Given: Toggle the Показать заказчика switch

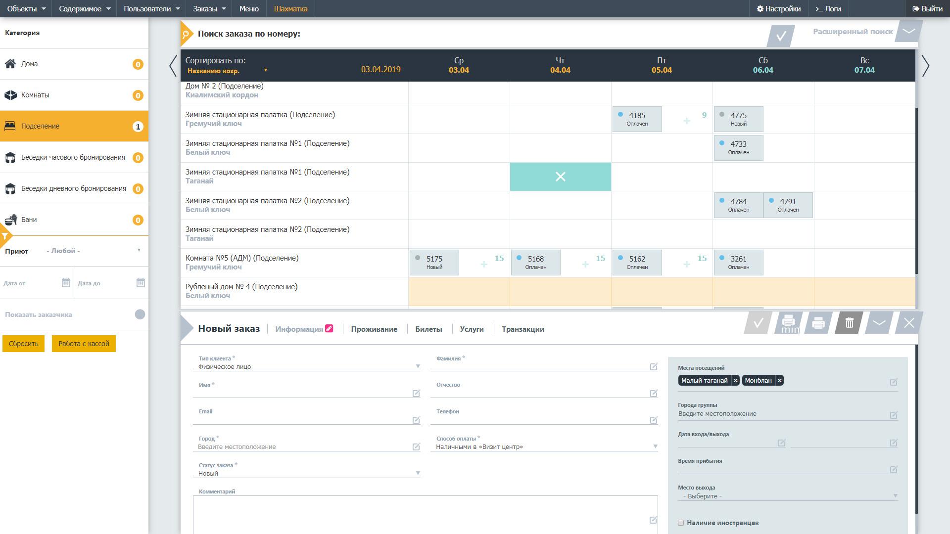Looking at the screenshot, I should (140, 314).
